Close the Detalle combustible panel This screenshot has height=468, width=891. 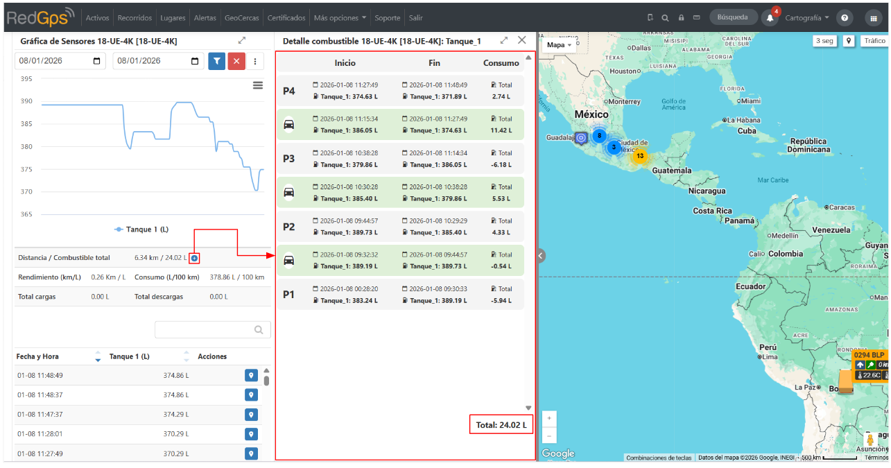(522, 40)
